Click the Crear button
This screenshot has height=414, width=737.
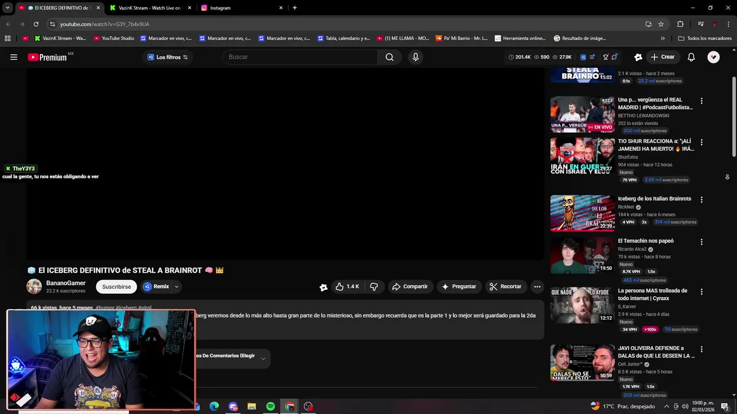[x=662, y=57]
